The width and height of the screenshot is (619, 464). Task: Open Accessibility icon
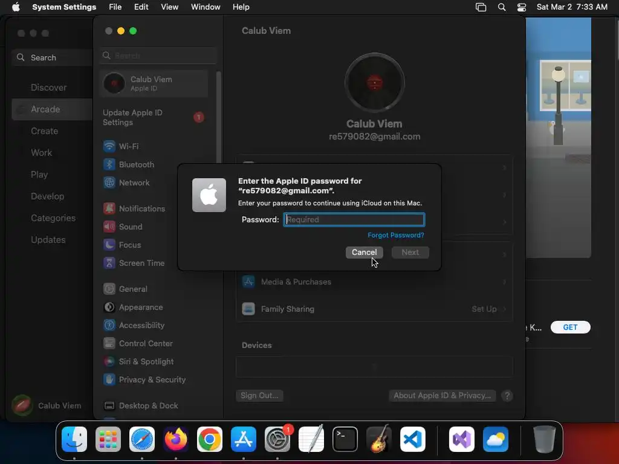pos(109,325)
